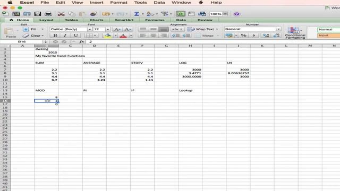Toggle align text to top
This screenshot has width=340, height=191.
[x=143, y=29]
